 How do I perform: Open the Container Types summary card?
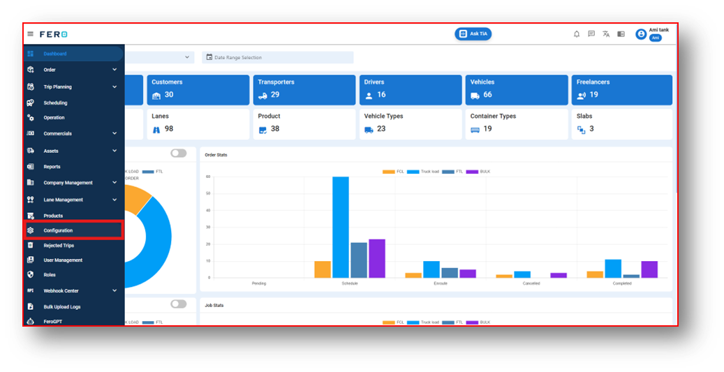coord(517,124)
